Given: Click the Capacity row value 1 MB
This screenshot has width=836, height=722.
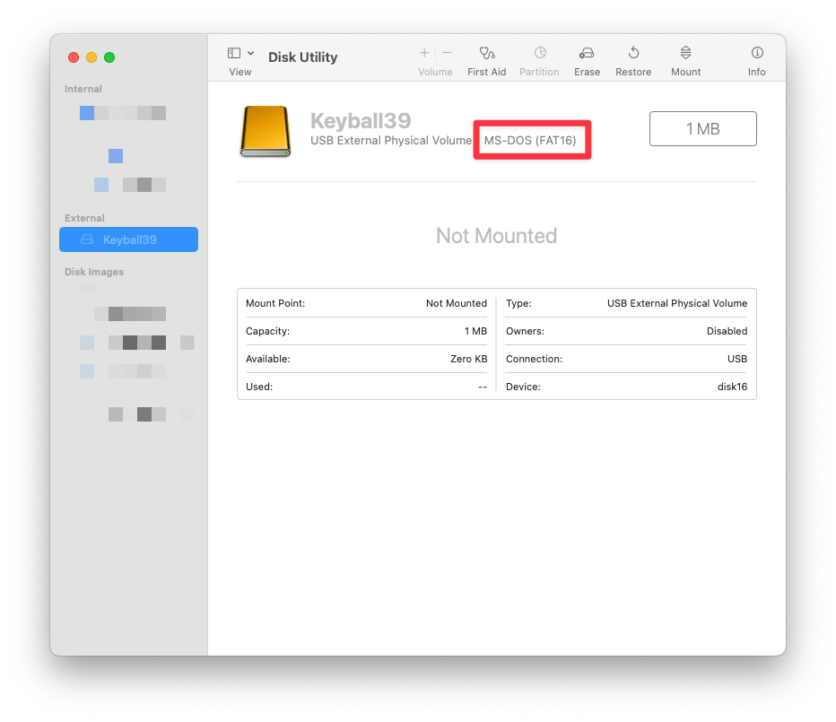Looking at the screenshot, I should 475,331.
